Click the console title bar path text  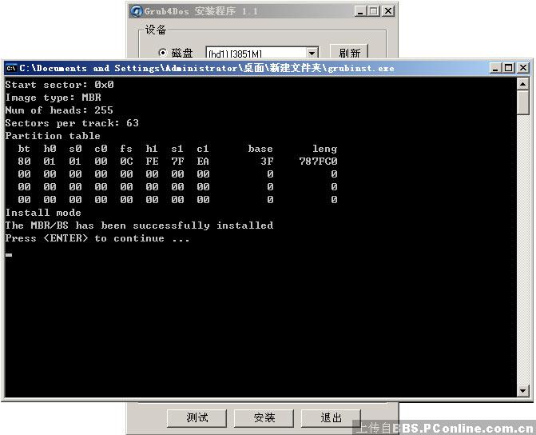206,68
